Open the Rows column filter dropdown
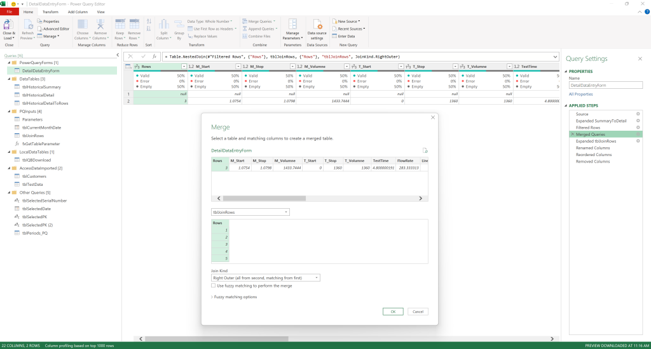651x349 pixels. [184, 67]
